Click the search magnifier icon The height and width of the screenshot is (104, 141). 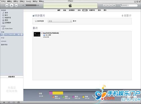(x=122, y=5)
